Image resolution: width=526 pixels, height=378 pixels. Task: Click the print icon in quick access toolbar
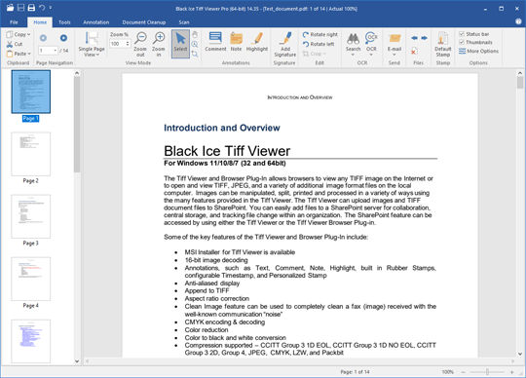(31, 8)
